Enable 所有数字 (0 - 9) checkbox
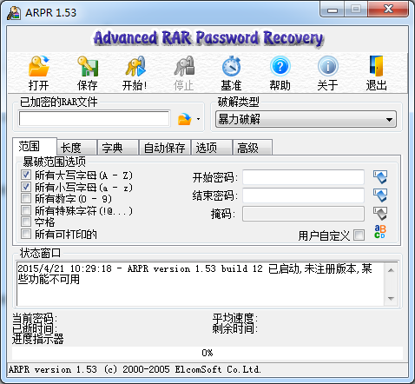This screenshot has width=415, height=384. (26, 198)
